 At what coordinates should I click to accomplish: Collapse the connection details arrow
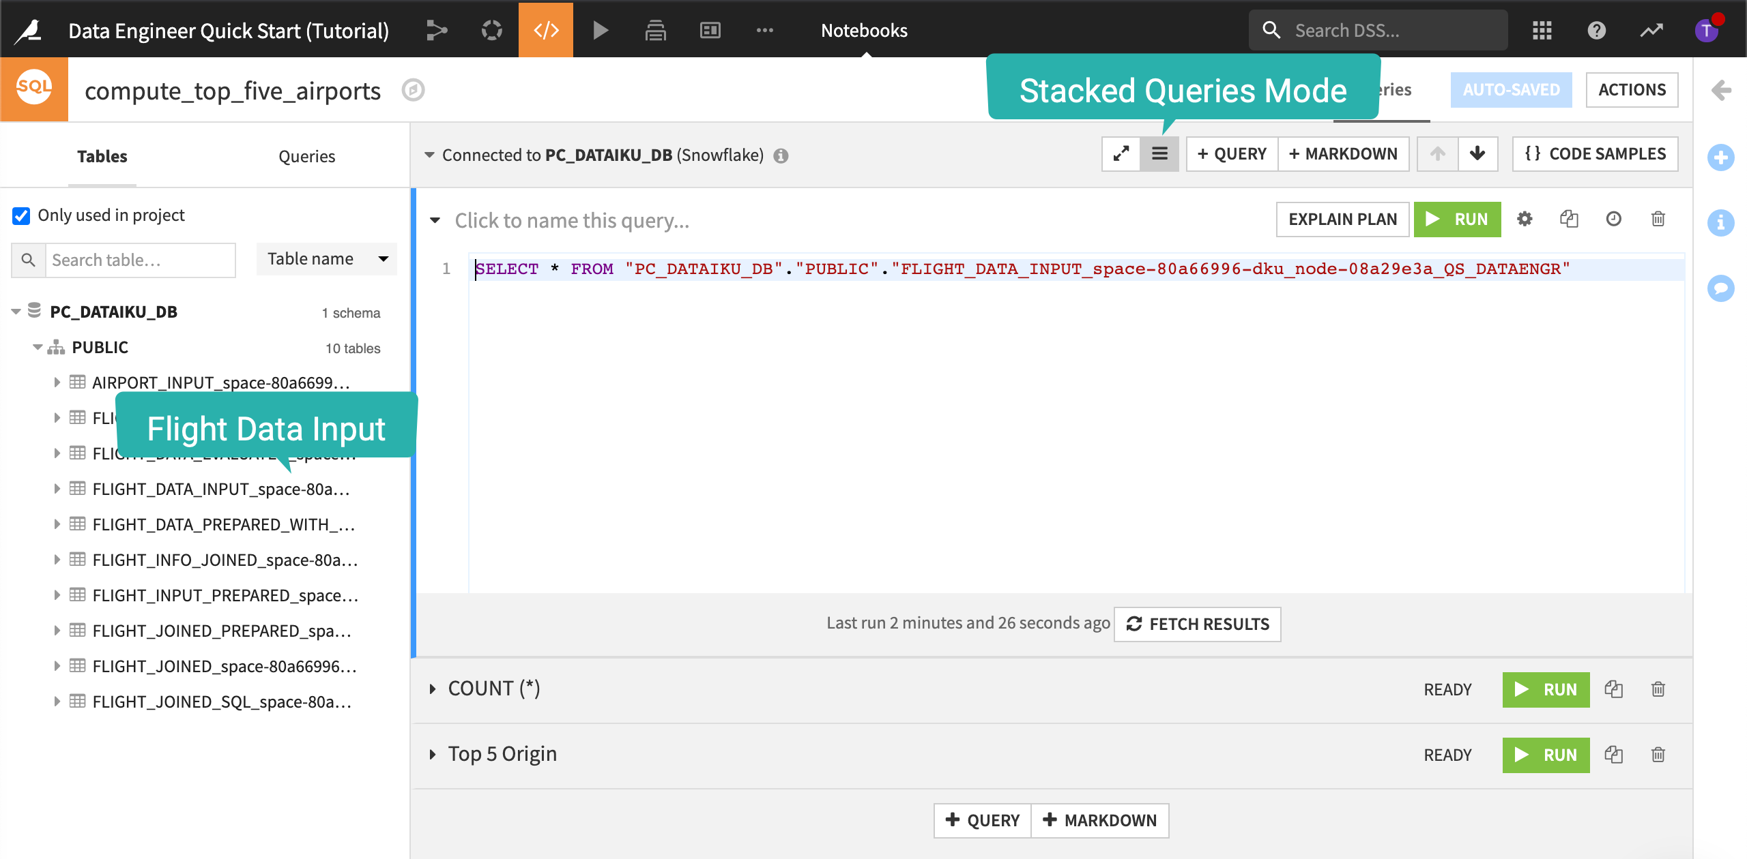(x=429, y=155)
